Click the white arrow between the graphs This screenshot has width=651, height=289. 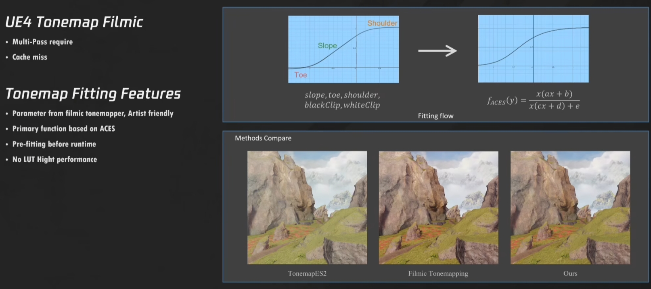(437, 51)
